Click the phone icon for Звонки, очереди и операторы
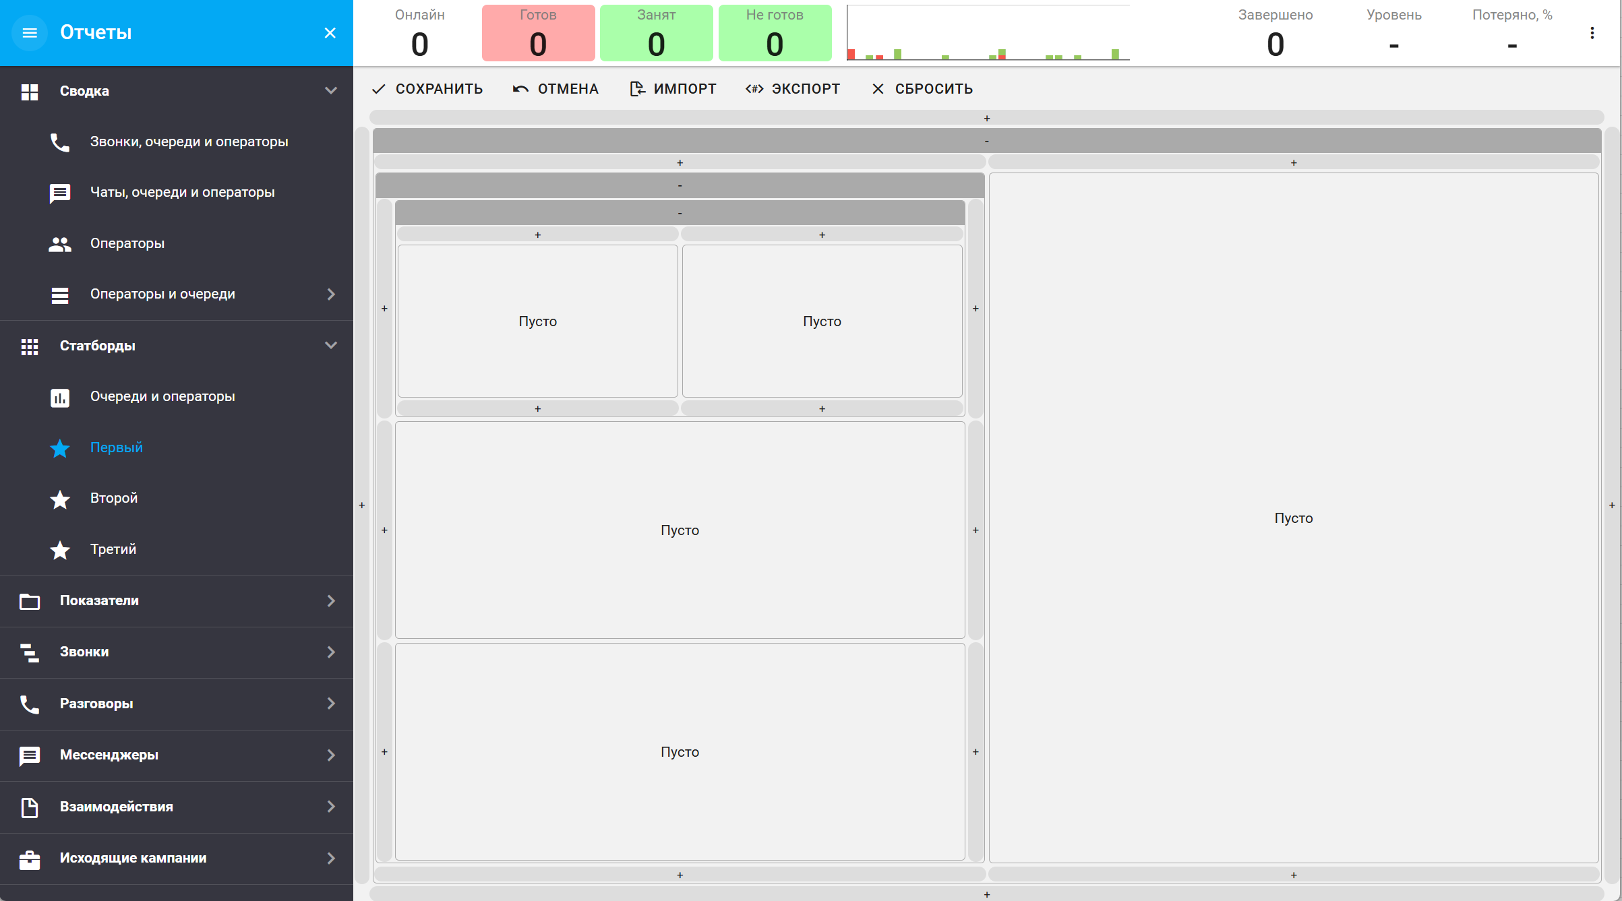 [60, 142]
